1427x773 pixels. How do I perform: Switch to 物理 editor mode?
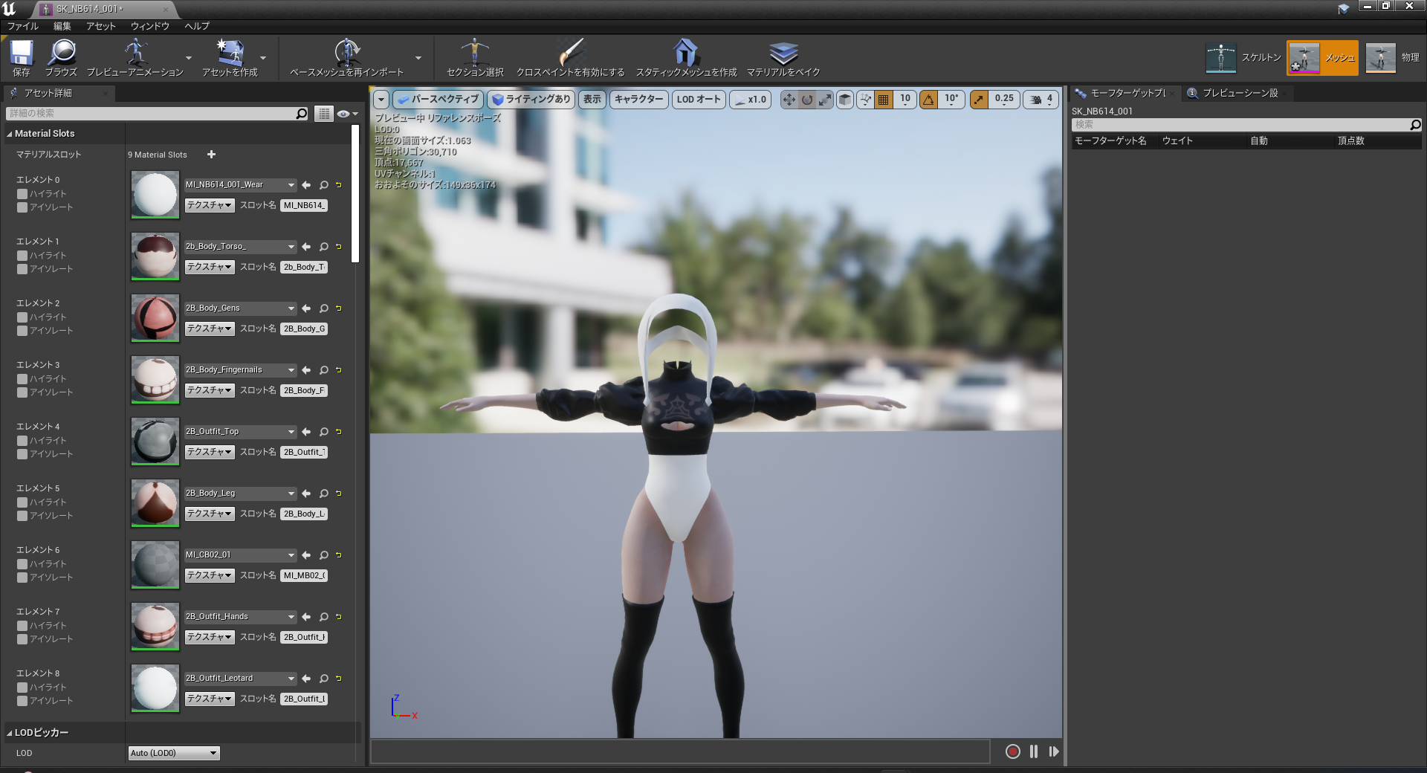(x=1394, y=57)
